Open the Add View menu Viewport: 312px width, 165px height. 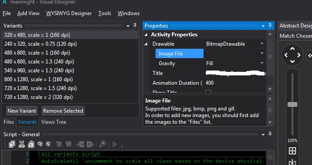[28, 13]
